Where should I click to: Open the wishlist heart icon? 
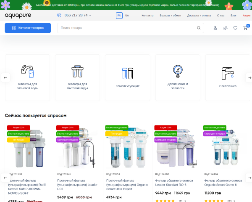pos(235,28)
